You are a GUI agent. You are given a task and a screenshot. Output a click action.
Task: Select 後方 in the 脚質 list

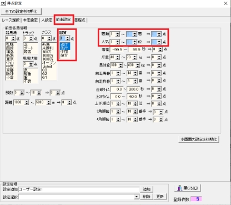(x=64, y=56)
